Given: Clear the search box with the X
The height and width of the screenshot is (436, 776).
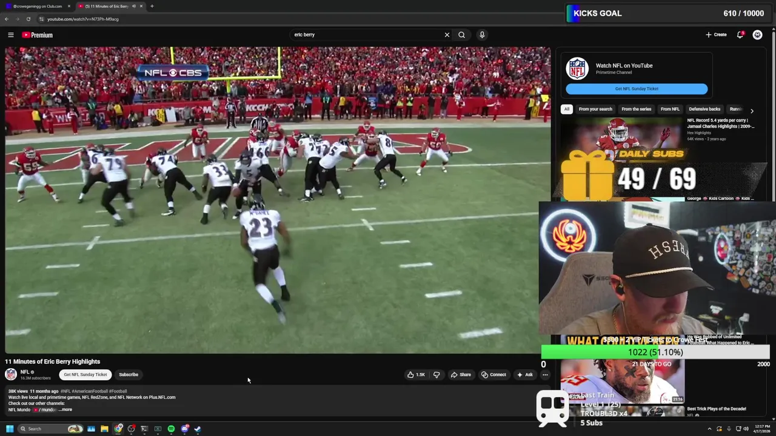Looking at the screenshot, I should coord(447,35).
